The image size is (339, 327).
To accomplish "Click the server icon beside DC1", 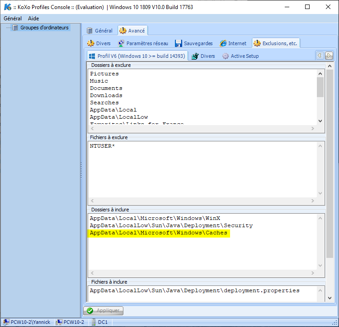I will tap(94, 322).
